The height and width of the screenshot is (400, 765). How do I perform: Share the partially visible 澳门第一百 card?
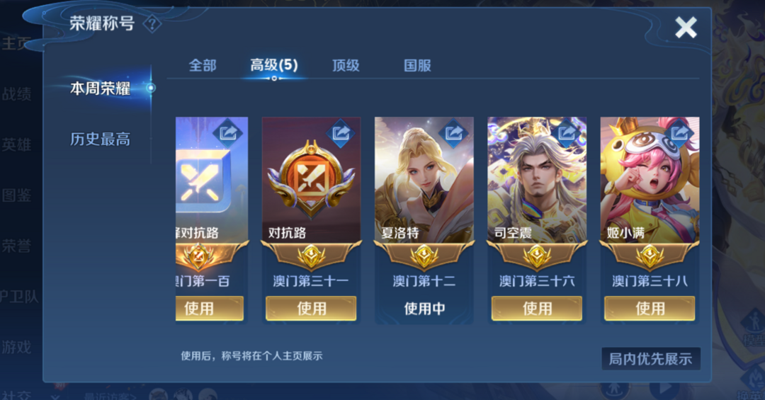click(228, 132)
